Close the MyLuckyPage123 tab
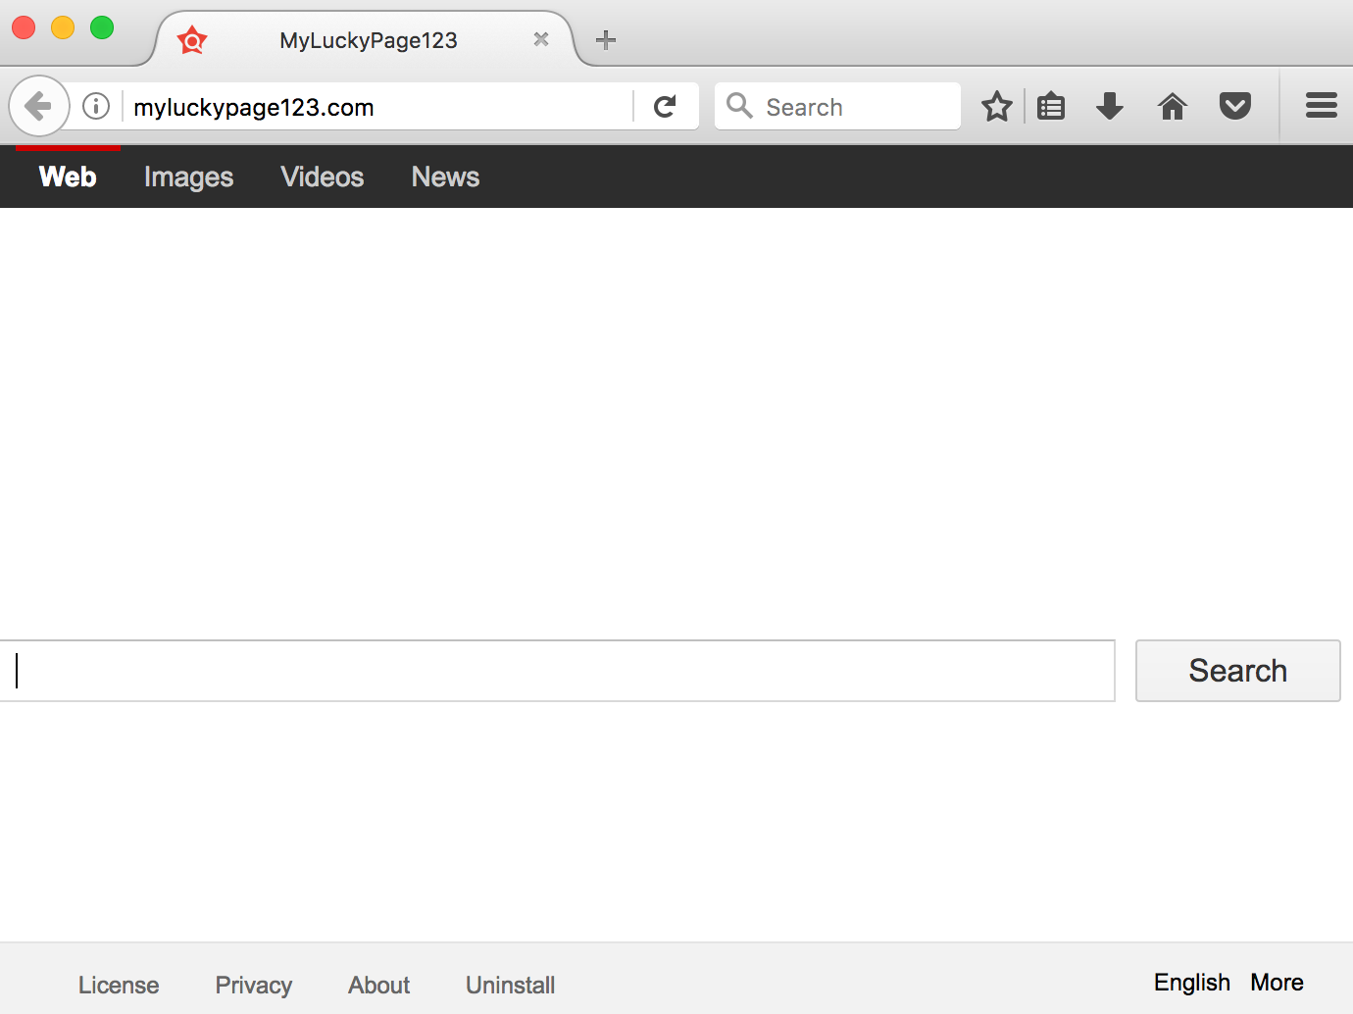Viewport: 1353px width, 1014px height. (x=540, y=40)
